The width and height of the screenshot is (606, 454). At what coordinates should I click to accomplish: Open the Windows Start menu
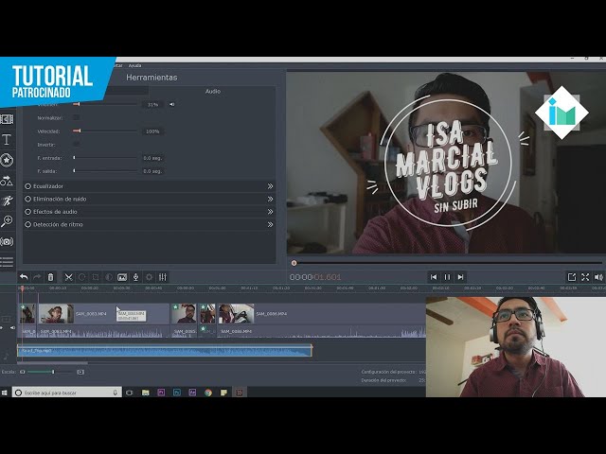[x=5, y=393]
